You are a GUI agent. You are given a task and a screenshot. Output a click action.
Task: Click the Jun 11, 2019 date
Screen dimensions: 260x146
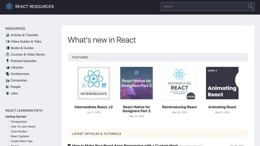pyautogui.click(x=94, y=112)
